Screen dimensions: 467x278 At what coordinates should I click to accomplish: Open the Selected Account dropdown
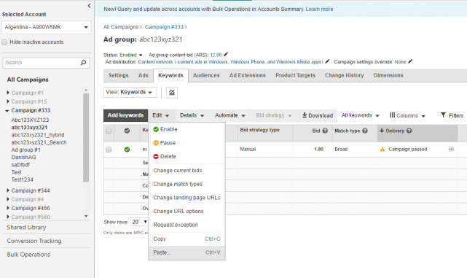coord(46,27)
